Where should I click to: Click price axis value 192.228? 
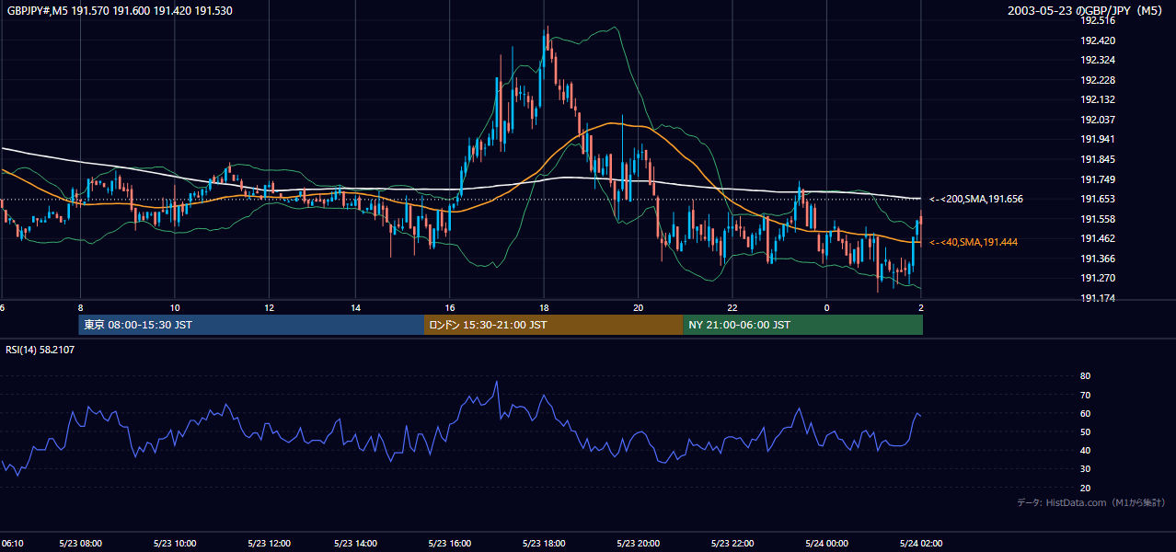click(x=1097, y=80)
